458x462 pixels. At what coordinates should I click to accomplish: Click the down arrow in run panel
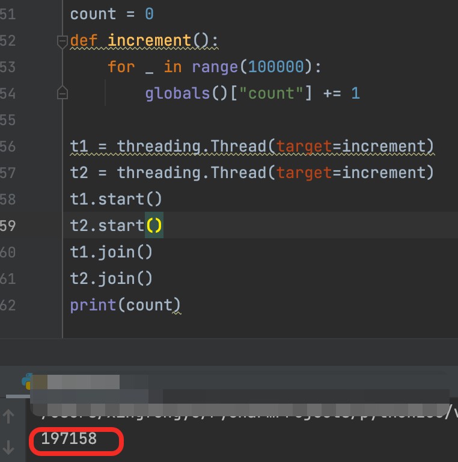click(8, 448)
